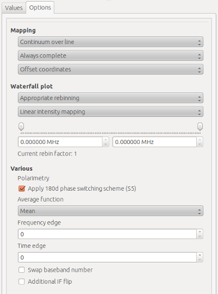Viewport: 218px width, 294px height.
Task: Click the Frequency edge input field
Action: [x=107, y=234]
